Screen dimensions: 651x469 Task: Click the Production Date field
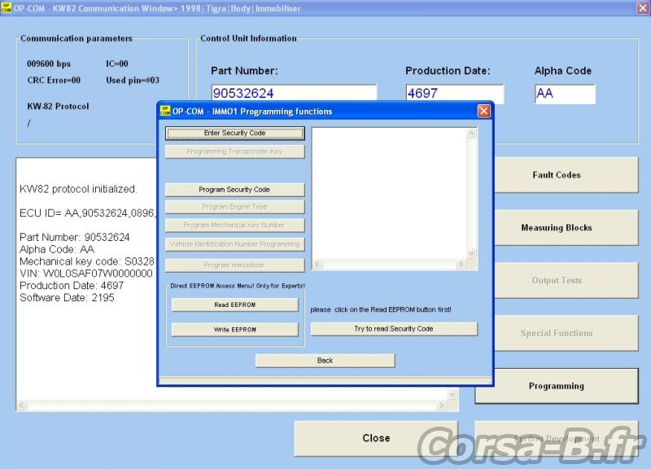[455, 94]
